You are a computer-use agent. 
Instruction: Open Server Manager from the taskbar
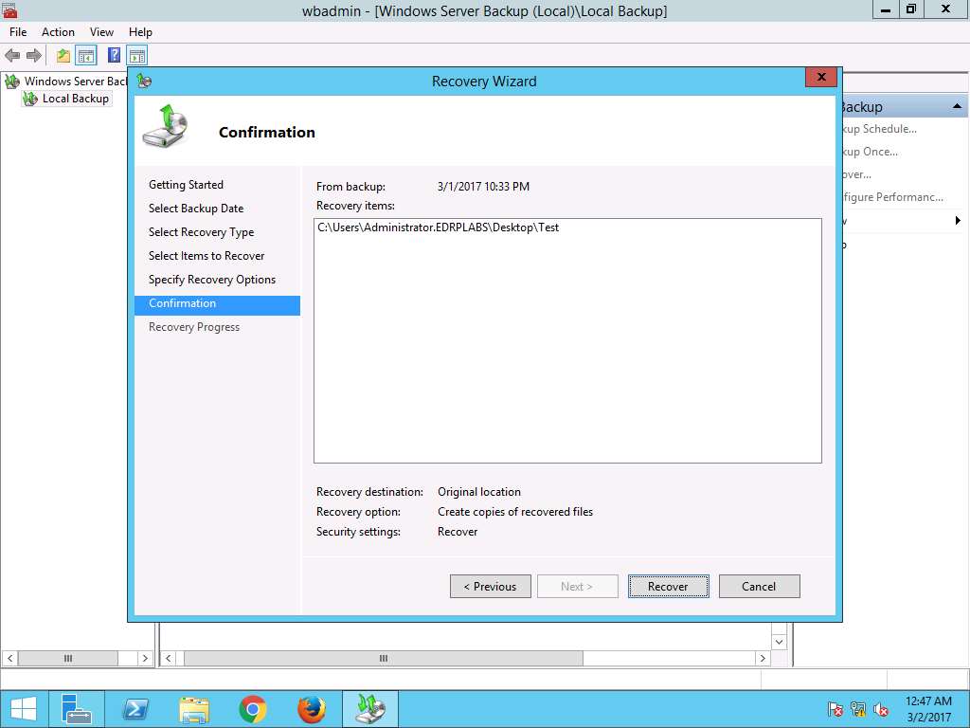coord(77,709)
